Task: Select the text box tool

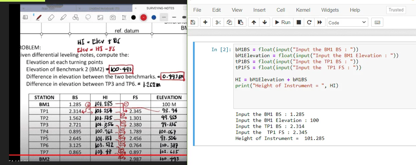Action: 125,17
